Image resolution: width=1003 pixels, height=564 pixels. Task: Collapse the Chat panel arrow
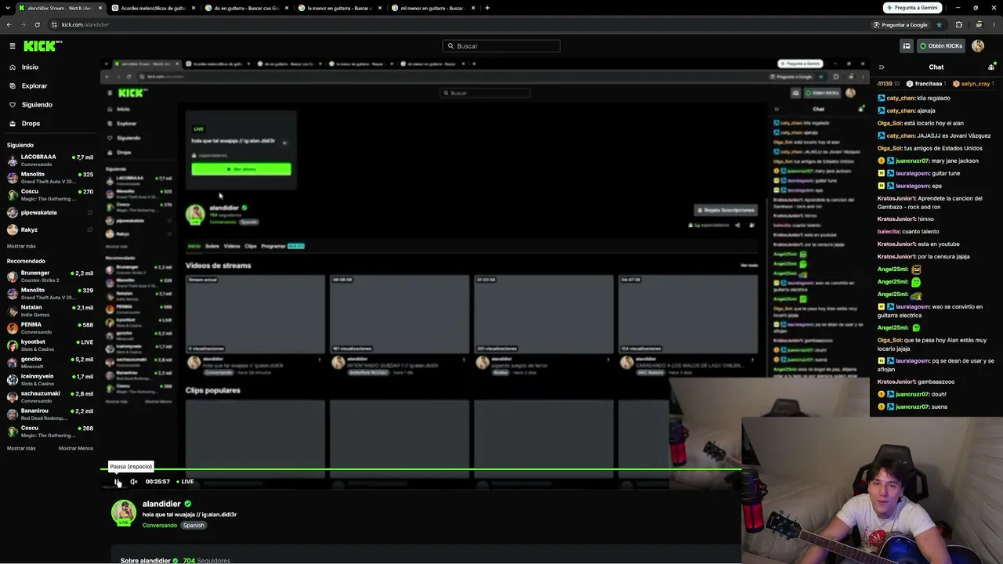(x=882, y=67)
